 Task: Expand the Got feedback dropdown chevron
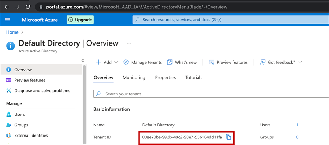(x=299, y=62)
